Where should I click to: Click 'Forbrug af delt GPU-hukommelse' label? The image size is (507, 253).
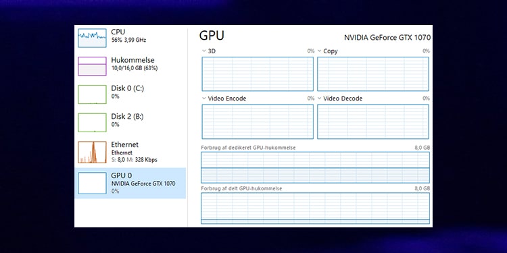coord(241,188)
